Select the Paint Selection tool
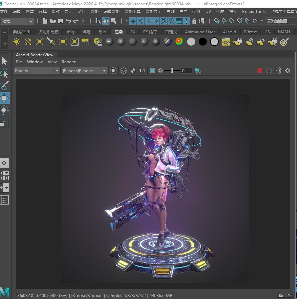This screenshot has width=297, height=299. (4, 85)
